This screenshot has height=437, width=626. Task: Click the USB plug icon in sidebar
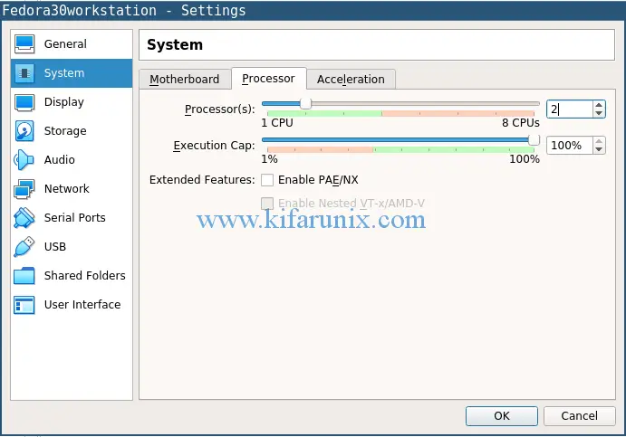24,247
